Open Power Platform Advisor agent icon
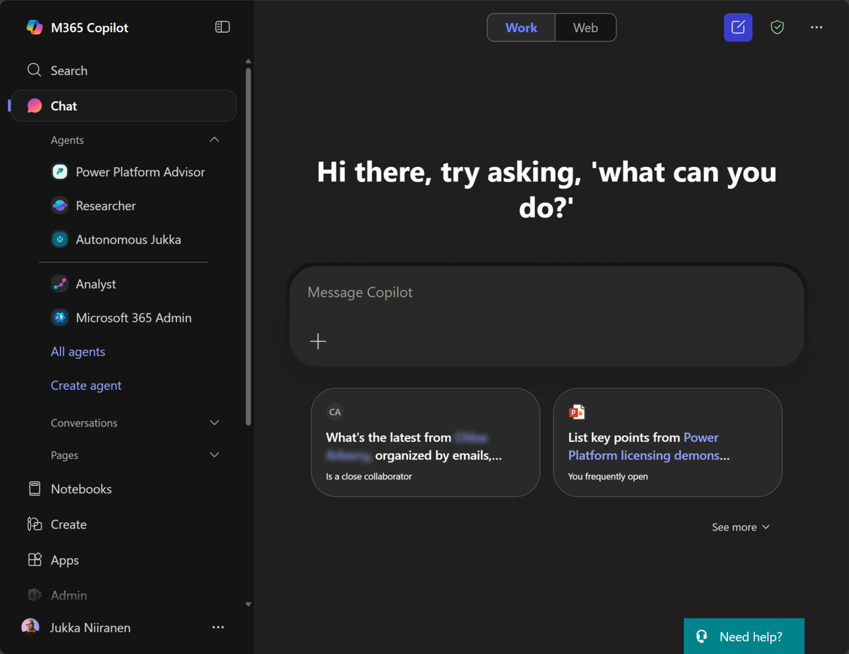Screen dimensions: 849x654 (60, 172)
